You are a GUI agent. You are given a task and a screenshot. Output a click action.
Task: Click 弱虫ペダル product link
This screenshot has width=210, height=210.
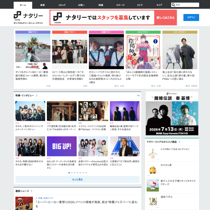click(167, 197)
